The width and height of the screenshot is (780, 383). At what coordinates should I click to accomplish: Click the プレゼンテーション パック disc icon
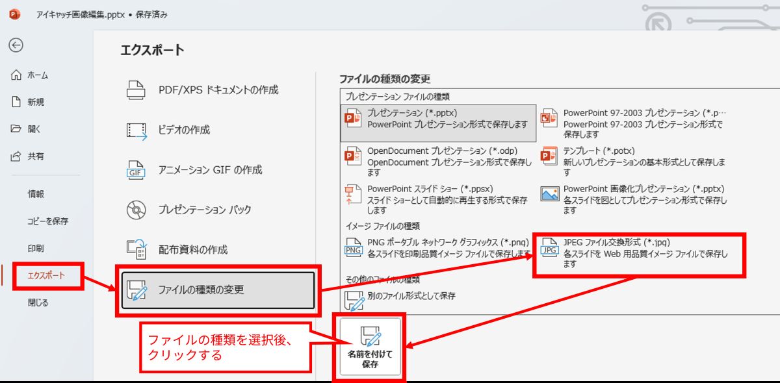(x=136, y=210)
